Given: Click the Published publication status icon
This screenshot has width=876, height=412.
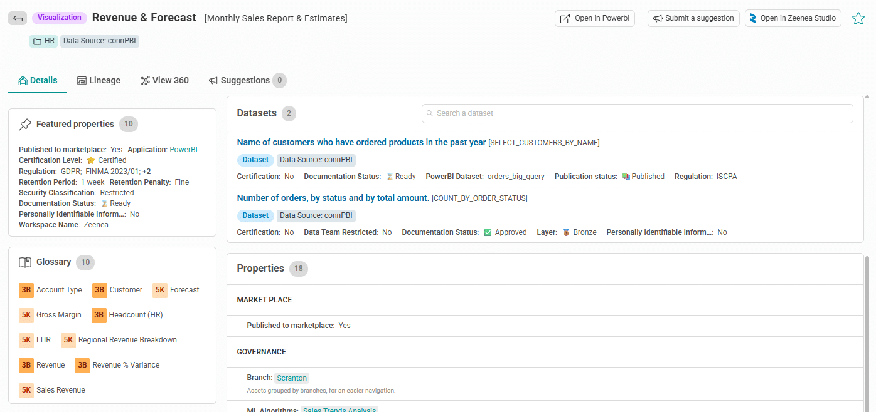Looking at the screenshot, I should click(626, 176).
